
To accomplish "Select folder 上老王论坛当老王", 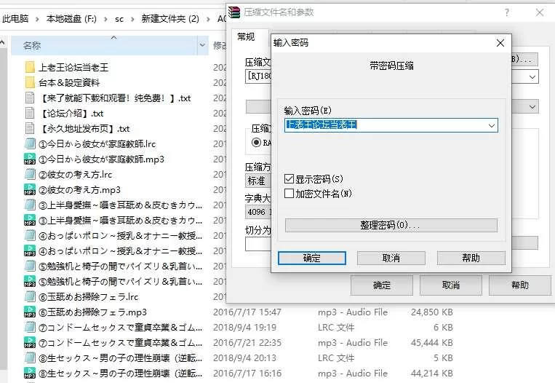I will tap(73, 67).
